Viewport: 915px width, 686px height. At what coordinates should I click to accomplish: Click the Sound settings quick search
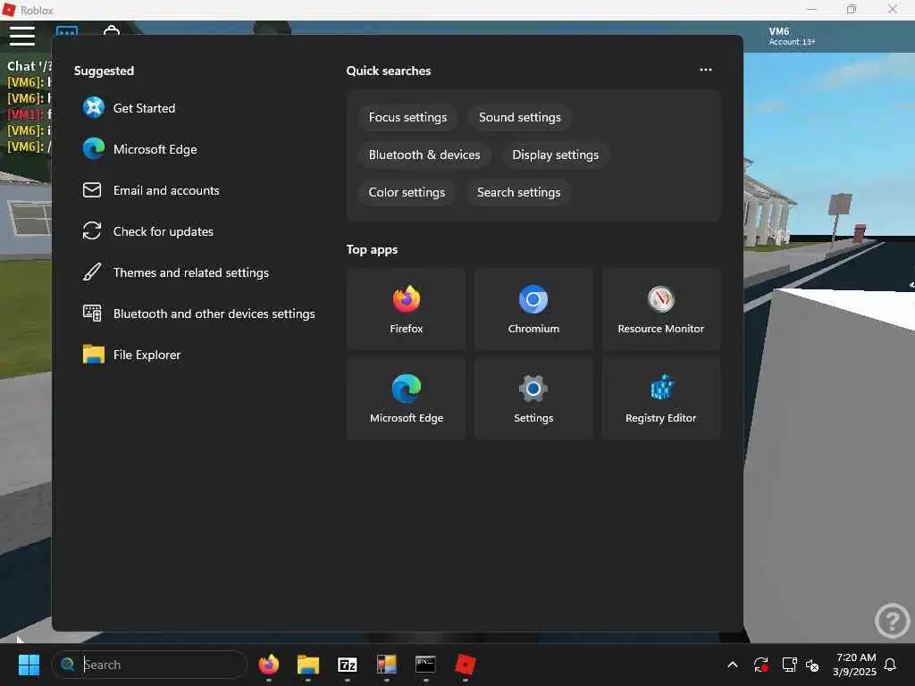pyautogui.click(x=520, y=117)
